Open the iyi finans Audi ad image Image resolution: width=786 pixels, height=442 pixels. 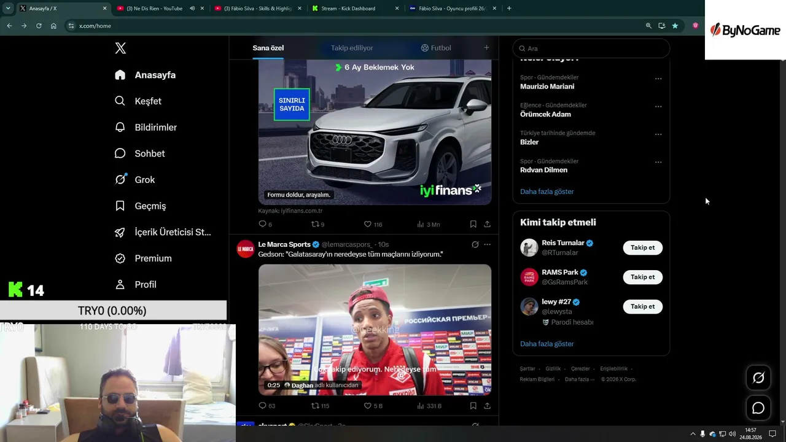point(375,132)
